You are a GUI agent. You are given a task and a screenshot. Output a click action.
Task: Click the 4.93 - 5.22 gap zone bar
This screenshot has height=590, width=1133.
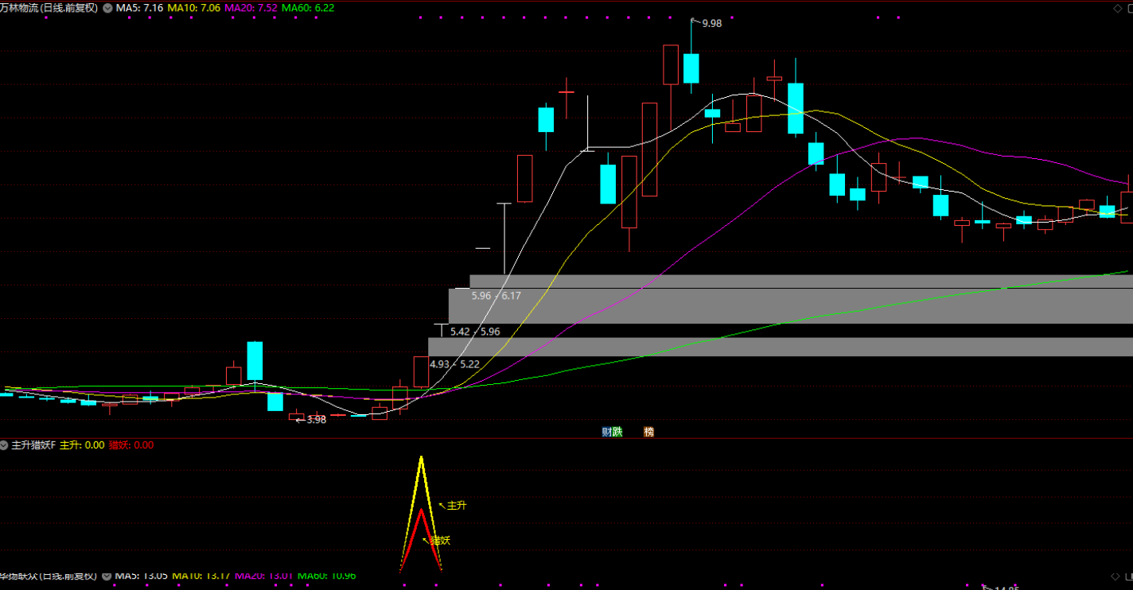pos(716,347)
